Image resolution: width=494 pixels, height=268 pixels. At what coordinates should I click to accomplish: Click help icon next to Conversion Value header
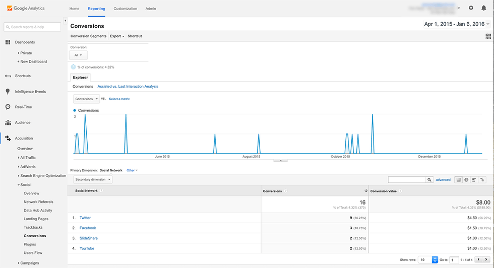(400, 191)
